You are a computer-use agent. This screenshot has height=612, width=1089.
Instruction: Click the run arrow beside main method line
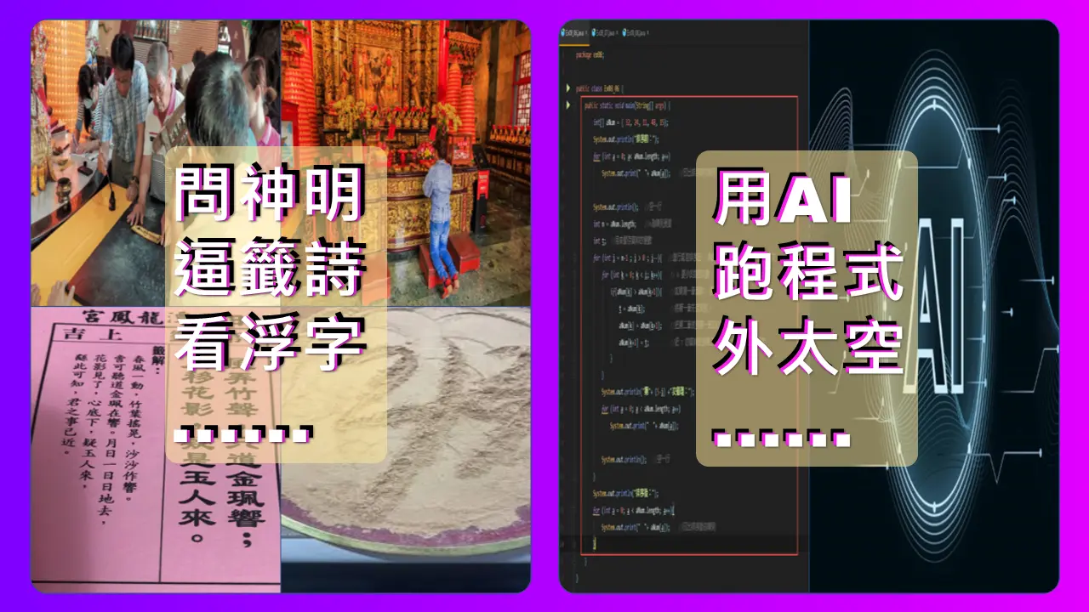568,105
